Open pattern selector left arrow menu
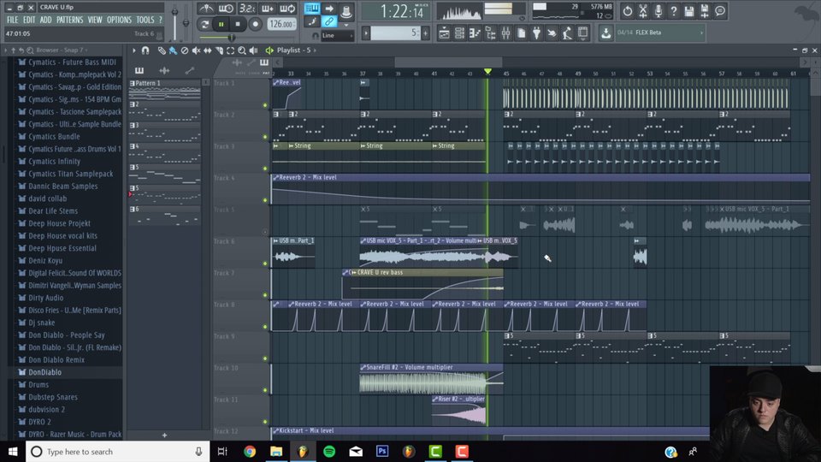The image size is (821, 462). (x=366, y=33)
